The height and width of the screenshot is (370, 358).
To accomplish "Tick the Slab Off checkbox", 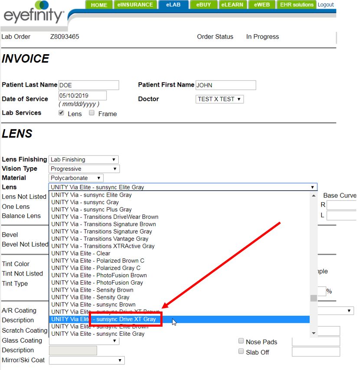I will point(241,351).
